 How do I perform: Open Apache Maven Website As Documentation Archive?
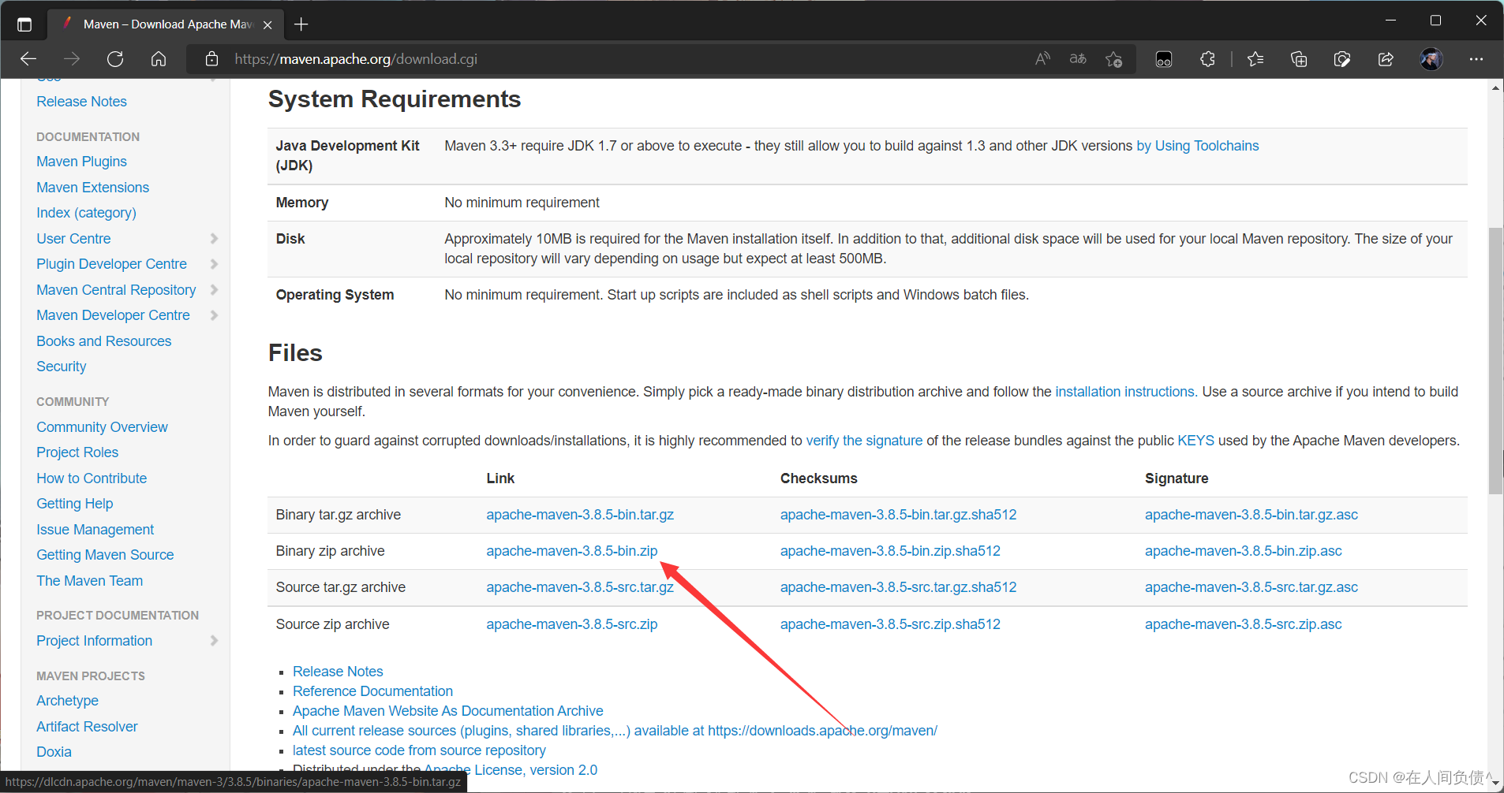(447, 711)
